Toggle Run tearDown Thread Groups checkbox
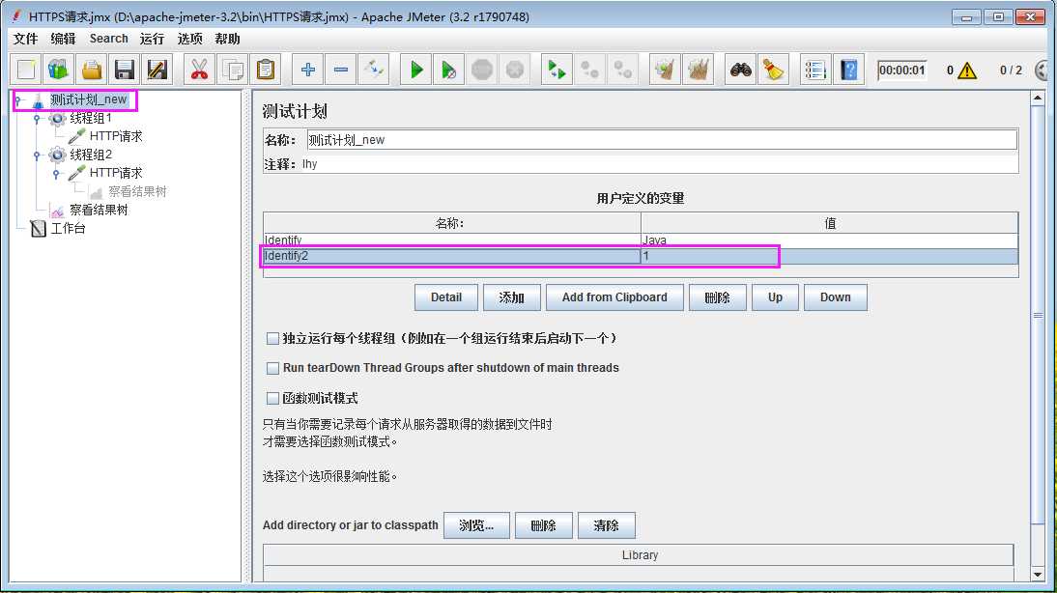 [272, 368]
